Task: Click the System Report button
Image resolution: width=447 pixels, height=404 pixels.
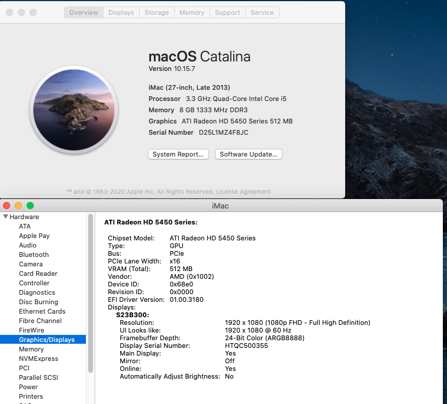Action: point(178,154)
